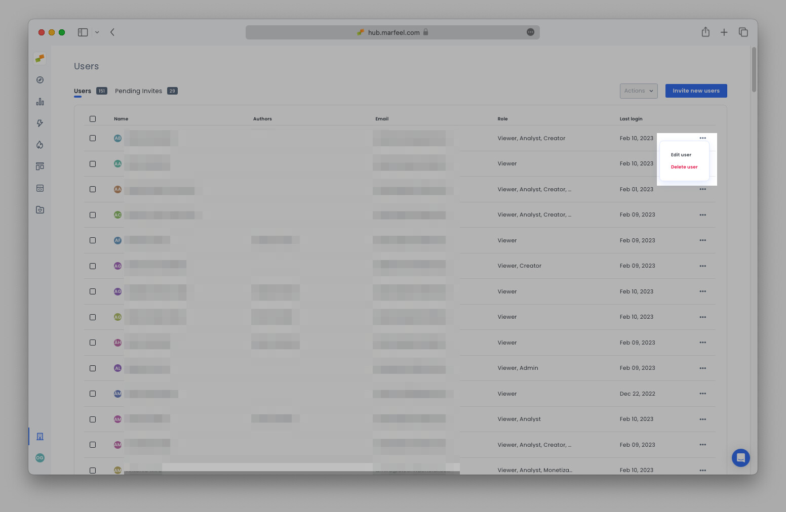Viewport: 786px width, 512px height.
Task: Open the Actions dropdown
Action: (638, 91)
